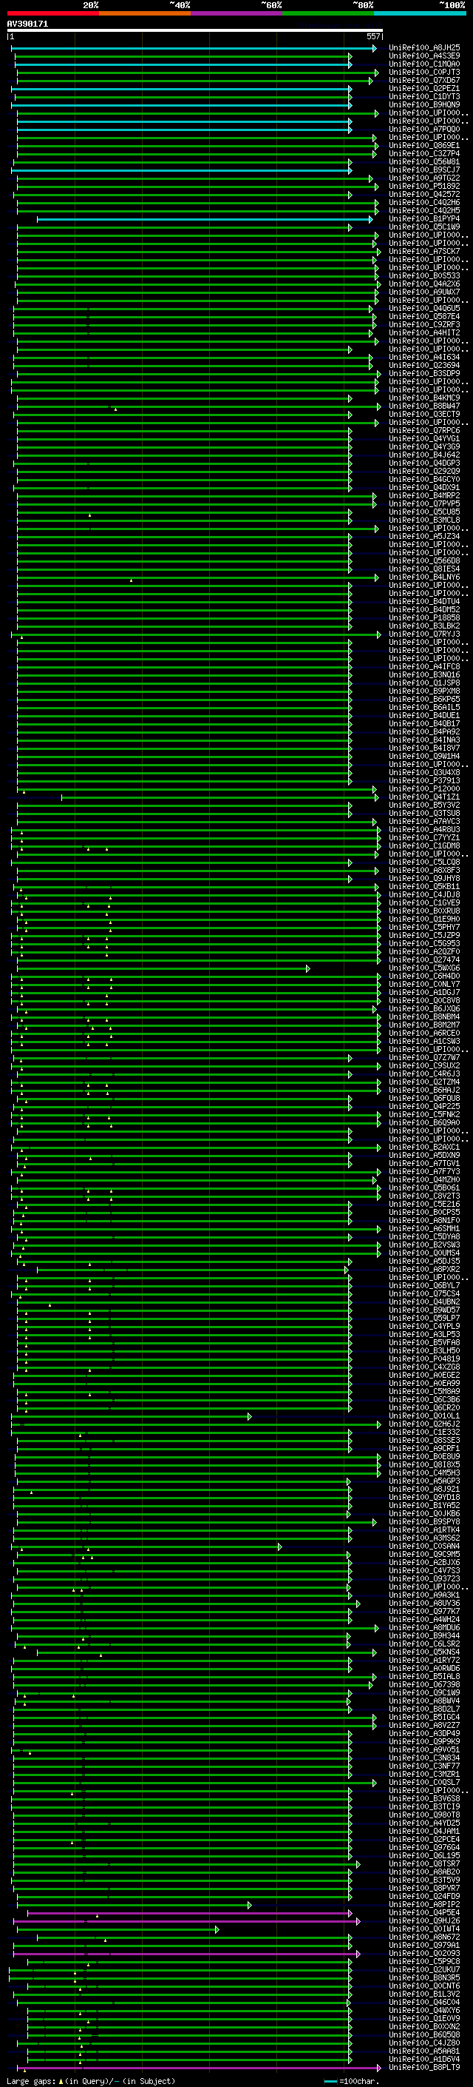The height and width of the screenshot is (2087, 473).
Task: Open hit UniRef100_A7AVC3
Action: tap(424, 822)
